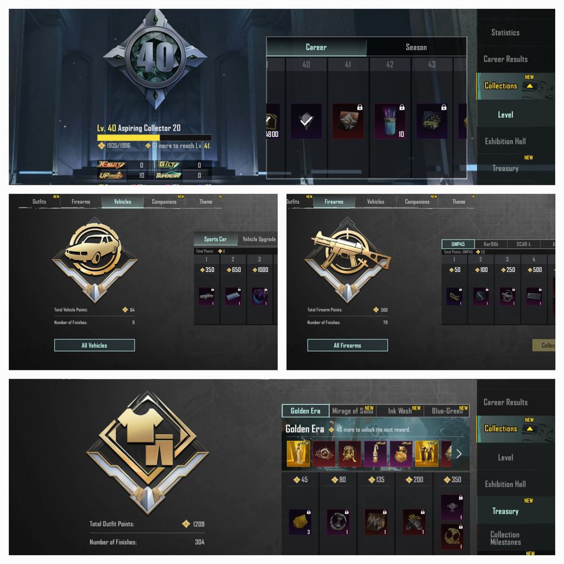Image resolution: width=564 pixels, height=564 pixels.
Task: Click the level 40 collector badge emblem
Action: (x=155, y=59)
